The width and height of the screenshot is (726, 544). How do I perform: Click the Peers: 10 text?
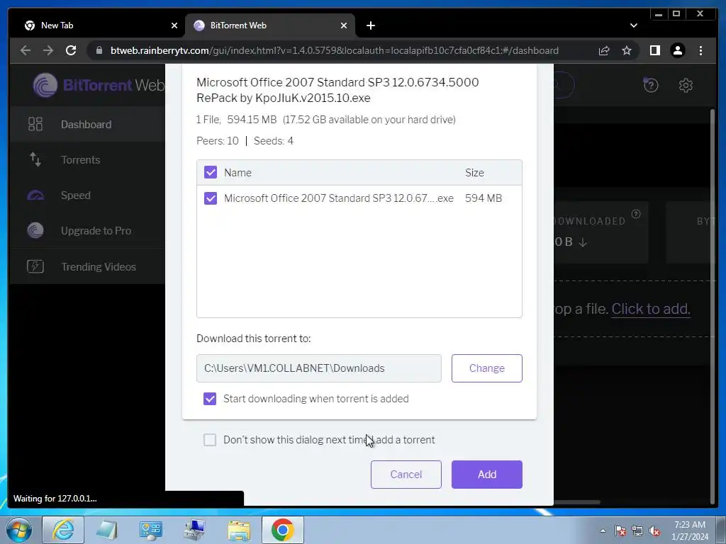[x=217, y=141]
